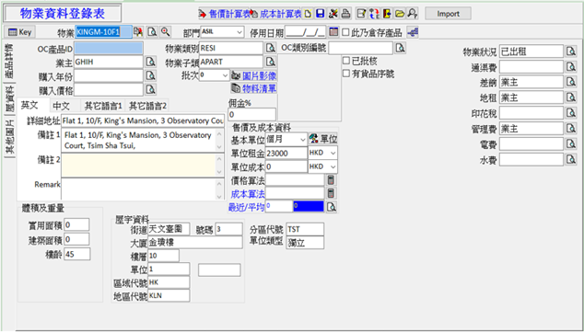Open currency dropdown next to 單位租金

click(333, 153)
